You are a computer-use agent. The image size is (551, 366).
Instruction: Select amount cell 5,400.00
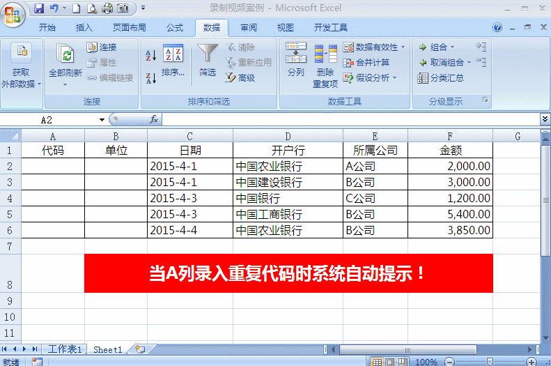[x=450, y=214]
